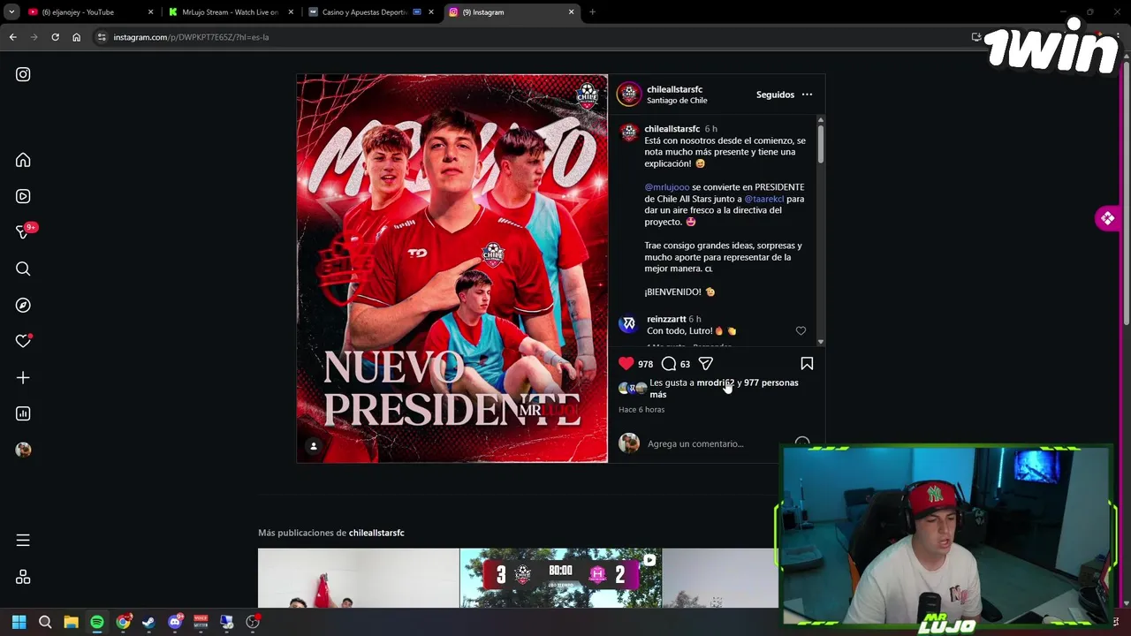Go forward in the browser
The height and width of the screenshot is (636, 1131).
tap(34, 37)
